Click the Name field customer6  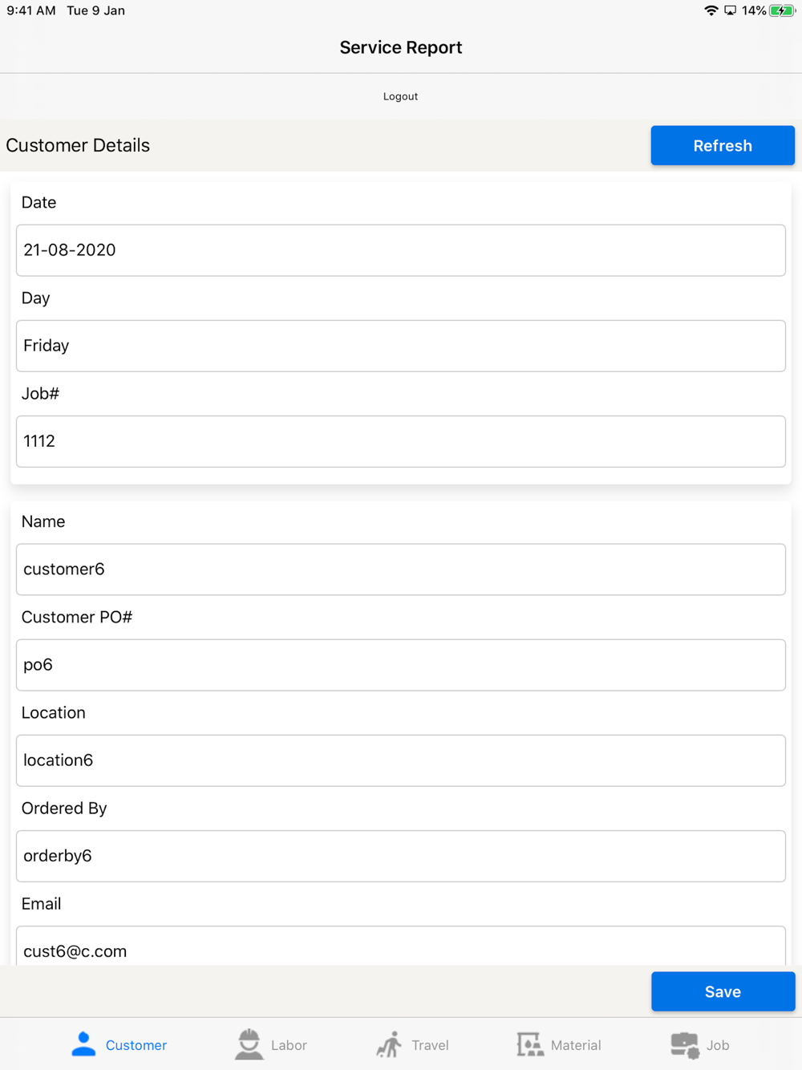click(x=400, y=569)
